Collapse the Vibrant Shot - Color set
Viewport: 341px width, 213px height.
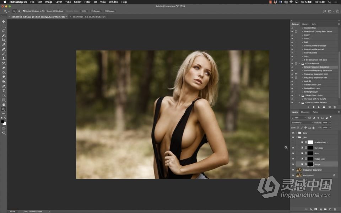(x=299, y=95)
